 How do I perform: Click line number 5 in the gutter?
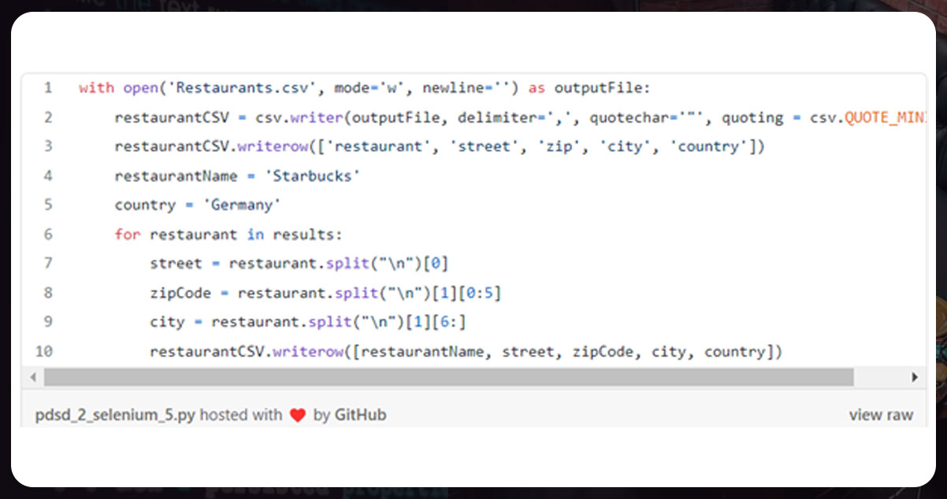point(47,205)
